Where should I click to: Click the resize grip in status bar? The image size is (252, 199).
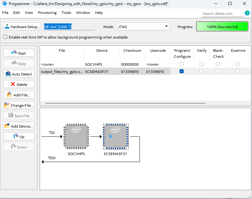(249, 196)
